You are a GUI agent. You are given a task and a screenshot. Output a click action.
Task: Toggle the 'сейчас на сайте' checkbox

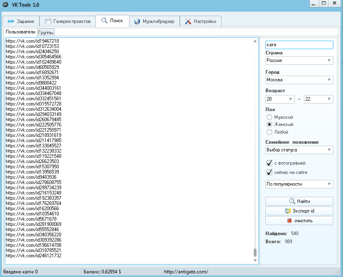pyautogui.click(x=269, y=172)
